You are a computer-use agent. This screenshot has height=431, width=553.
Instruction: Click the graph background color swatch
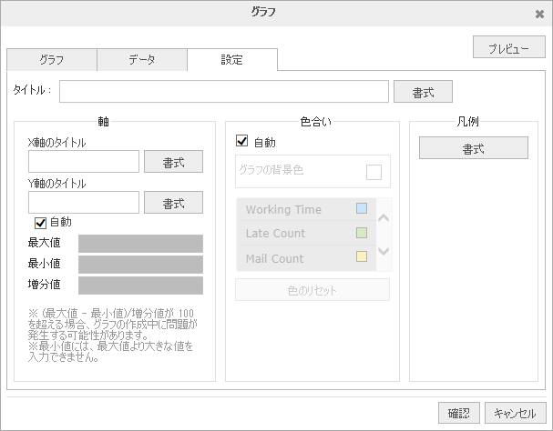374,171
